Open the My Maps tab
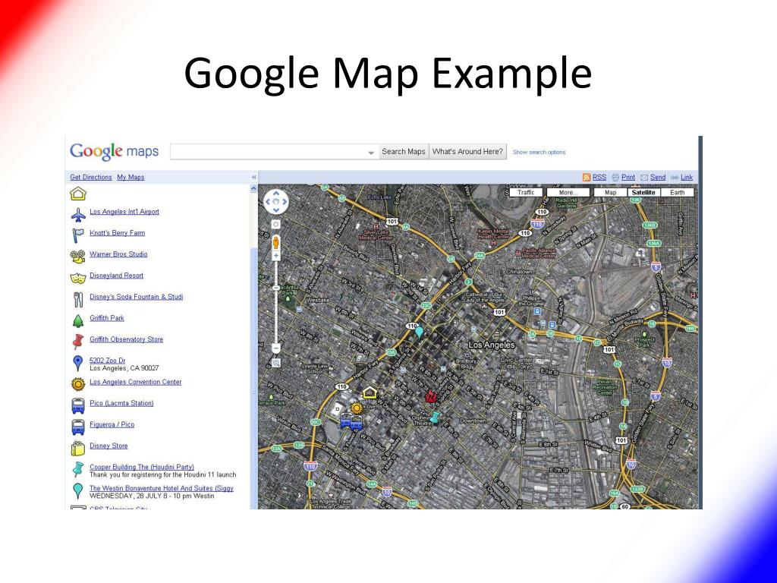 (131, 177)
